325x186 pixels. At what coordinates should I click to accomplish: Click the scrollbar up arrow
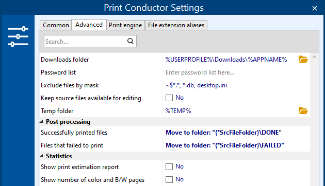[315, 57]
